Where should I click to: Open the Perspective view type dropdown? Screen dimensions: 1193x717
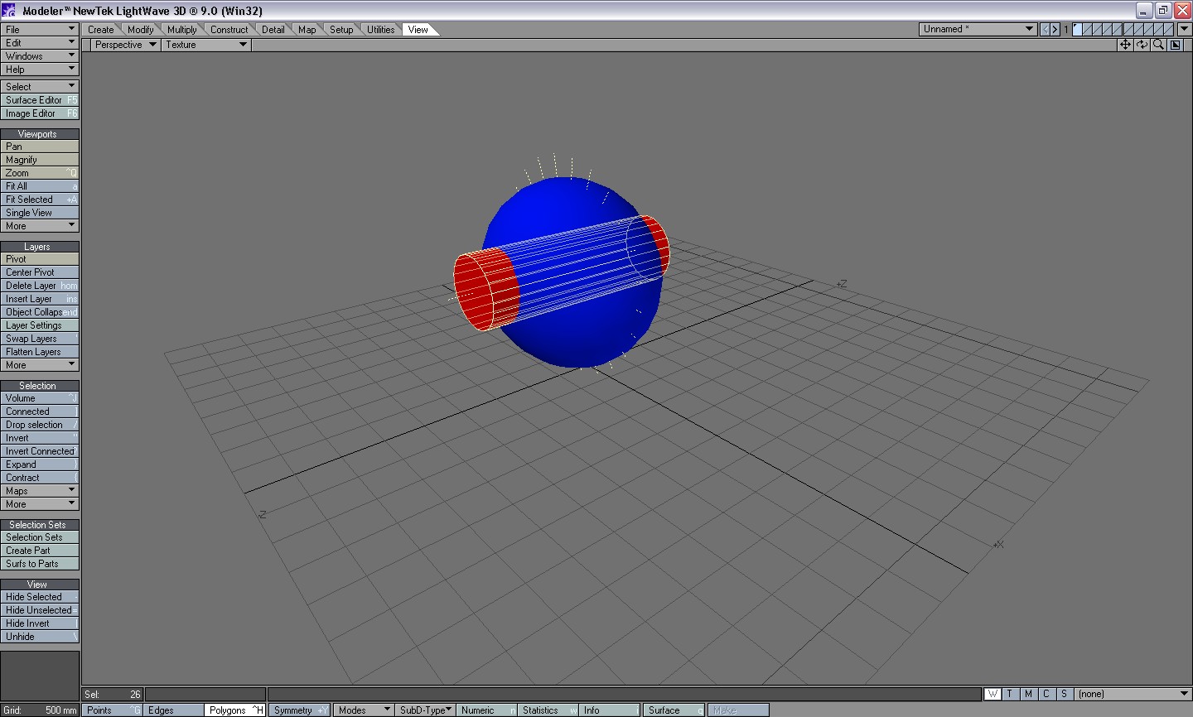(123, 45)
